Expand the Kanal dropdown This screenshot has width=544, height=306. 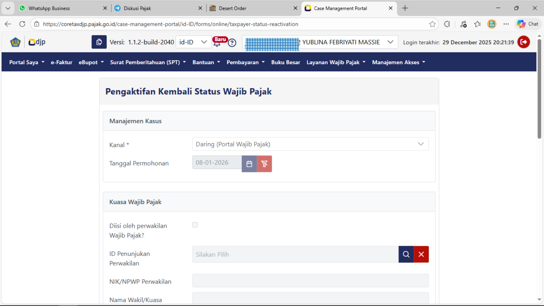[x=310, y=144]
